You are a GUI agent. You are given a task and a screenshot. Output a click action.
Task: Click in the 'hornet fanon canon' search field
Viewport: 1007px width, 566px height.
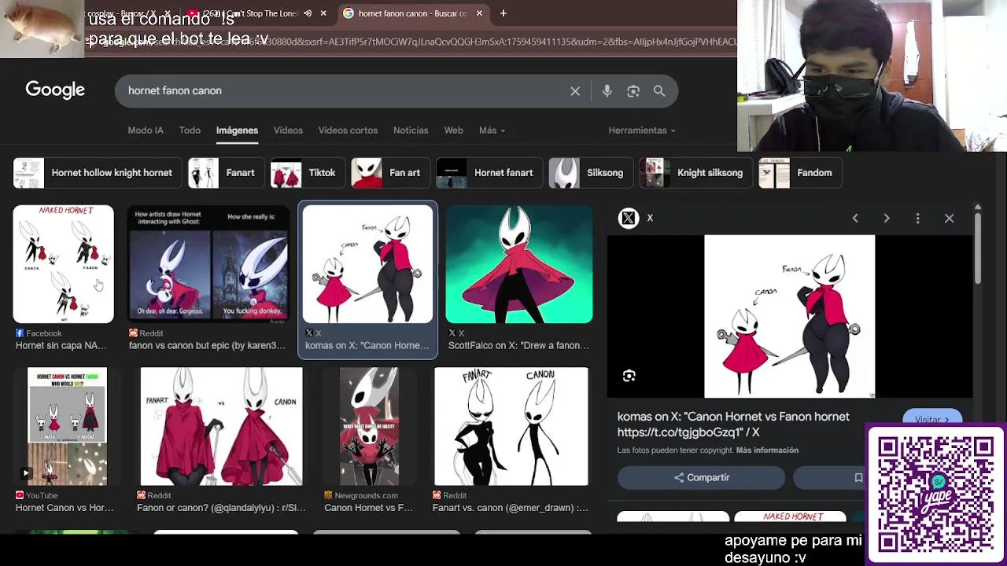(x=346, y=91)
